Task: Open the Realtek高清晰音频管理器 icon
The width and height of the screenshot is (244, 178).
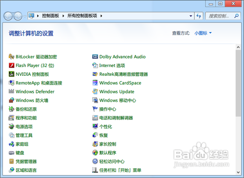Action: 95,74
